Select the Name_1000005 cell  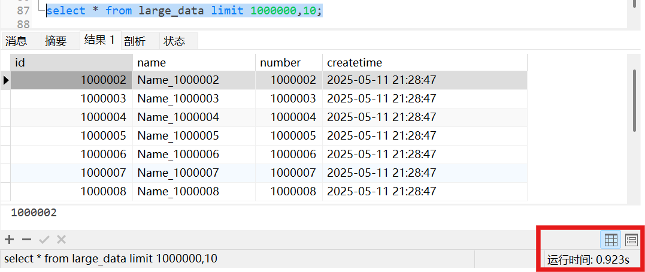(178, 136)
